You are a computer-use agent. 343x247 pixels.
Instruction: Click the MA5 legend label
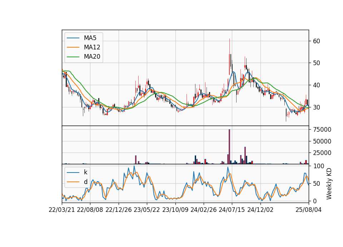(x=90, y=38)
